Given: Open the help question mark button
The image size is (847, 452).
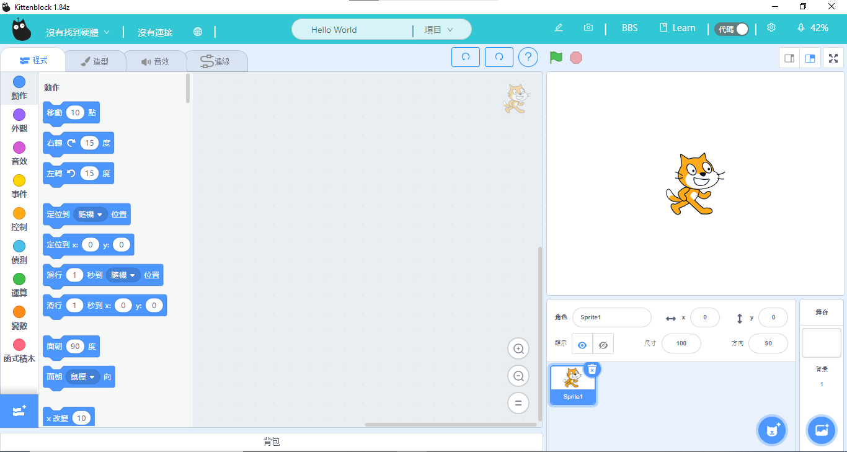Looking at the screenshot, I should pos(528,58).
